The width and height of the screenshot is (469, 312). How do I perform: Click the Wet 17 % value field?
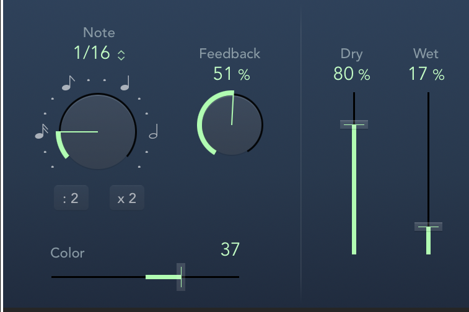426,74
